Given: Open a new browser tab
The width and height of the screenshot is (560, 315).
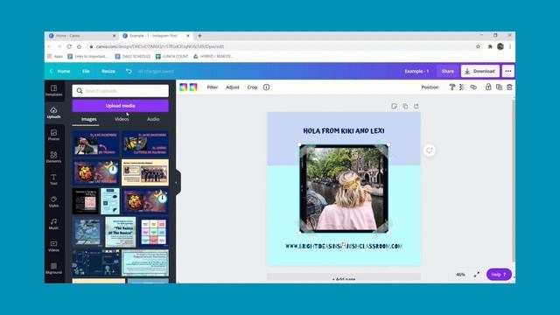Looking at the screenshot, I should pos(199,36).
